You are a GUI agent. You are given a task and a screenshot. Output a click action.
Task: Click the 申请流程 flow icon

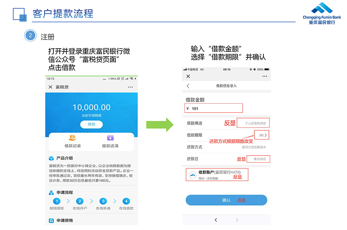coord(51,193)
